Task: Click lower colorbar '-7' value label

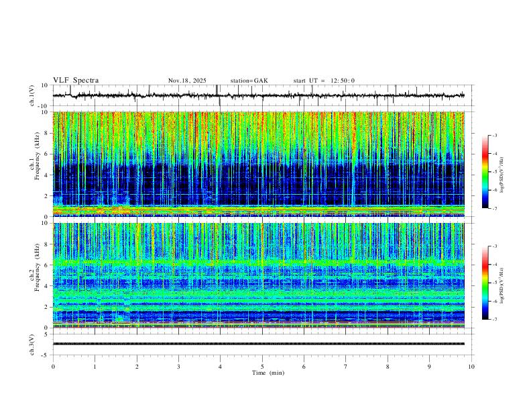Action: click(x=495, y=320)
